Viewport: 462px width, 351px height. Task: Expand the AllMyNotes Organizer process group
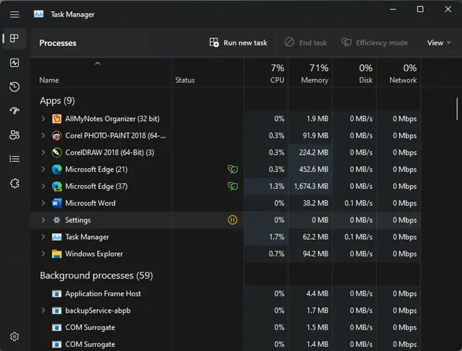pyautogui.click(x=43, y=119)
